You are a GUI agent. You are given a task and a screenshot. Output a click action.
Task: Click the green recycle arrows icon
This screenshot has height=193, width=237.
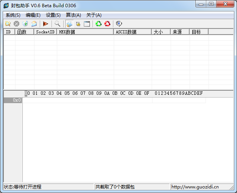pyautogui.click(x=99, y=24)
